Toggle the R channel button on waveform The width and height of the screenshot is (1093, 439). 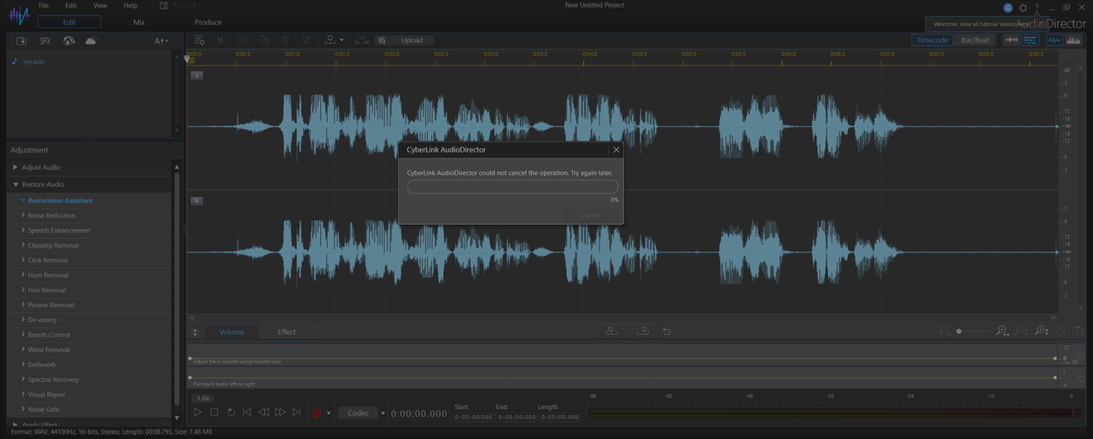196,201
